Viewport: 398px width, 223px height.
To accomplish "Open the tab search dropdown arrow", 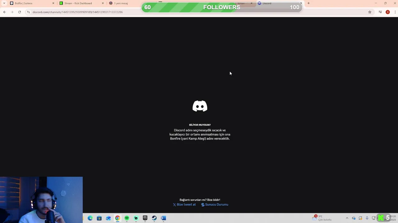I will coord(4,3).
